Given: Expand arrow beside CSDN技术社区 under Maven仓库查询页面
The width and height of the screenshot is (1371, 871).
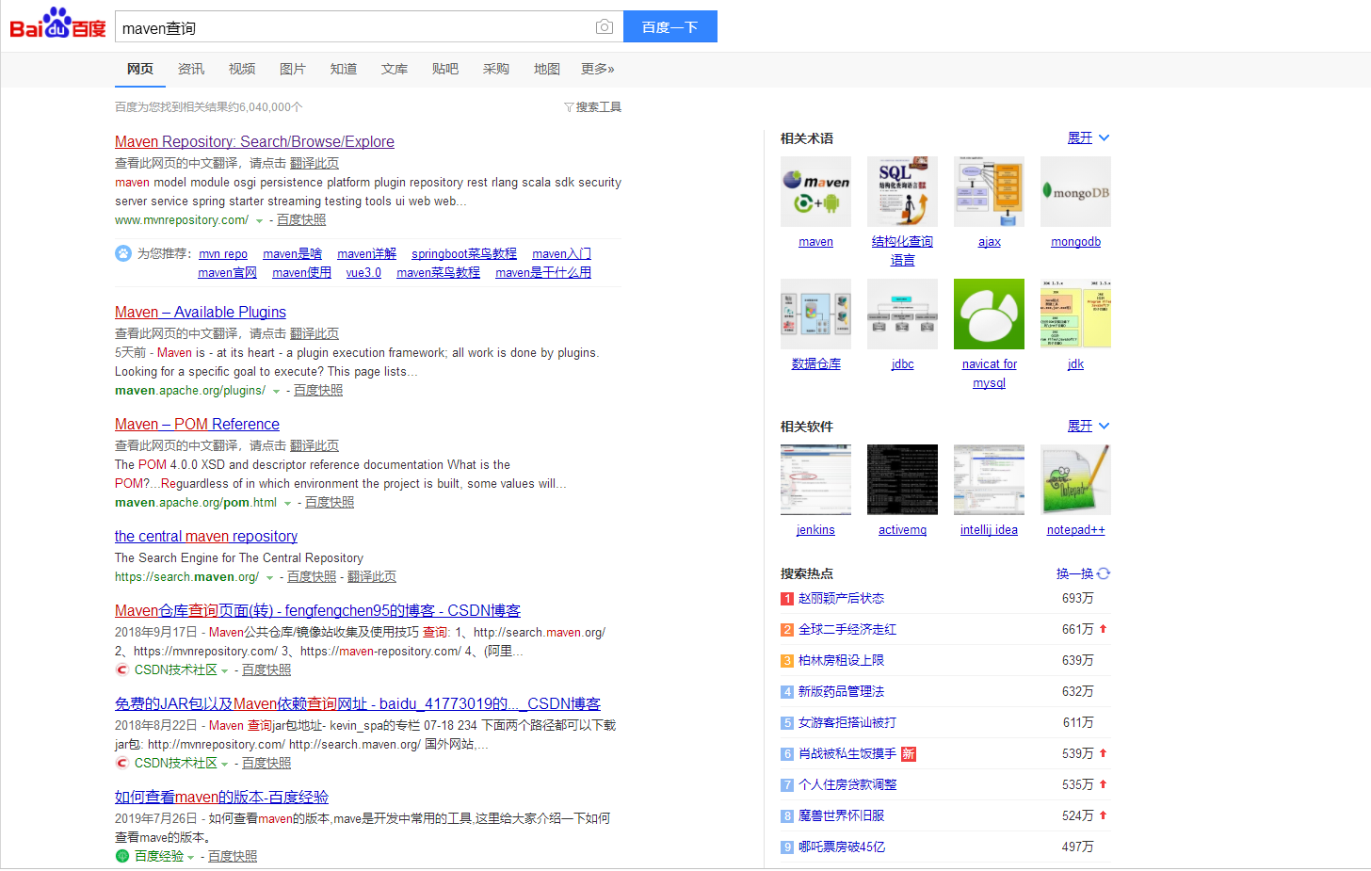Looking at the screenshot, I should pyautogui.click(x=224, y=671).
